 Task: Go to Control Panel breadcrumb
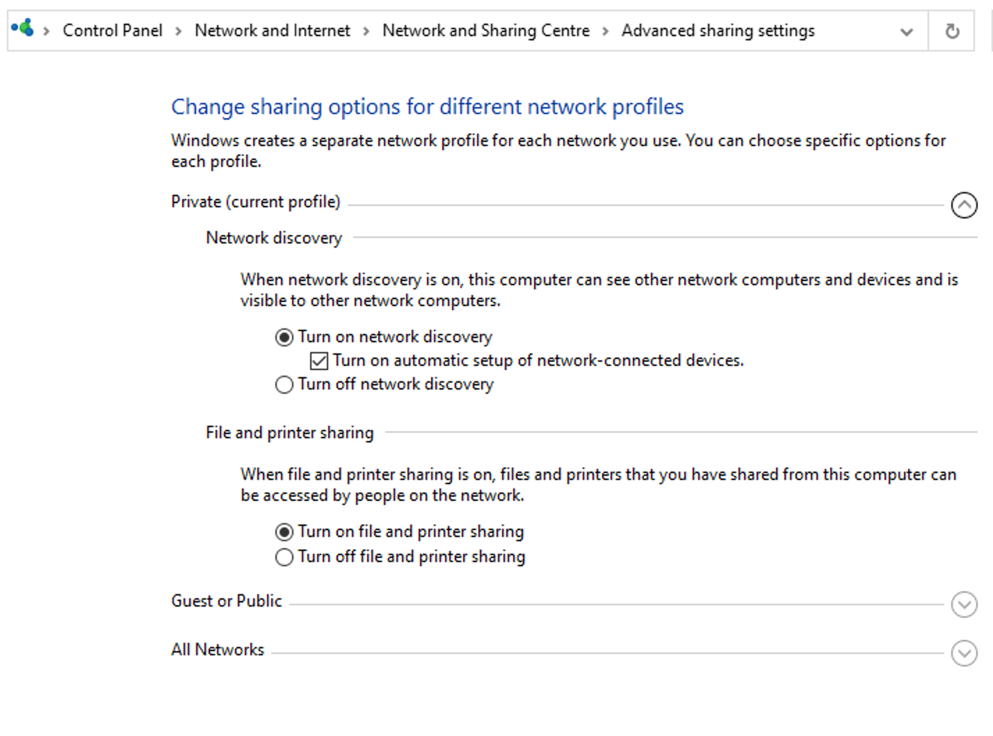click(x=112, y=31)
